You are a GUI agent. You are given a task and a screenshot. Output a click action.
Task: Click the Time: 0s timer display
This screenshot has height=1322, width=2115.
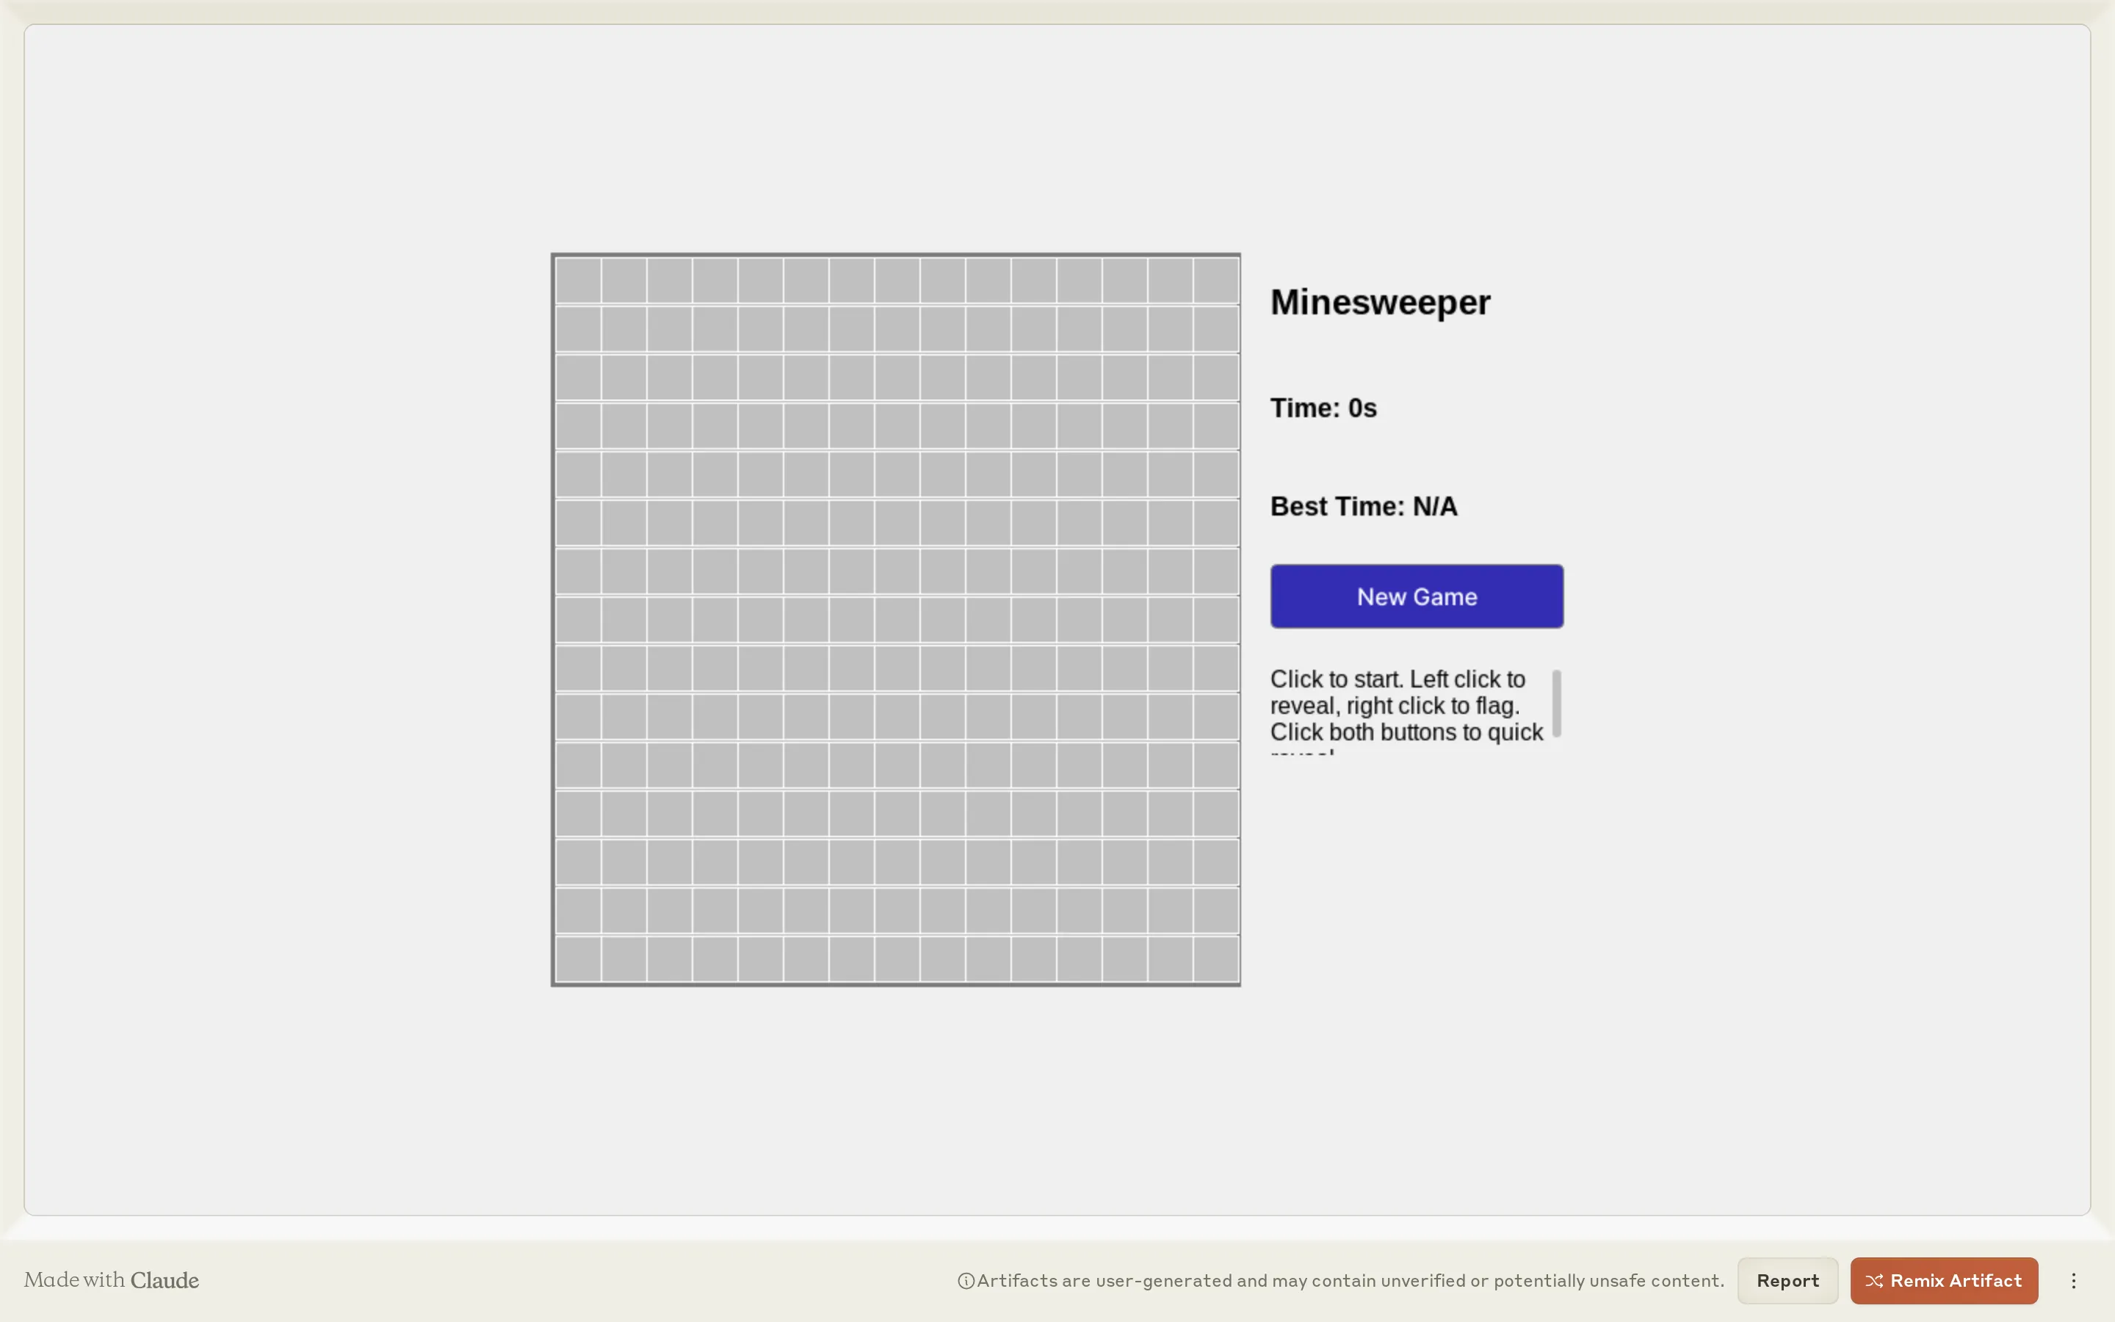point(1323,408)
